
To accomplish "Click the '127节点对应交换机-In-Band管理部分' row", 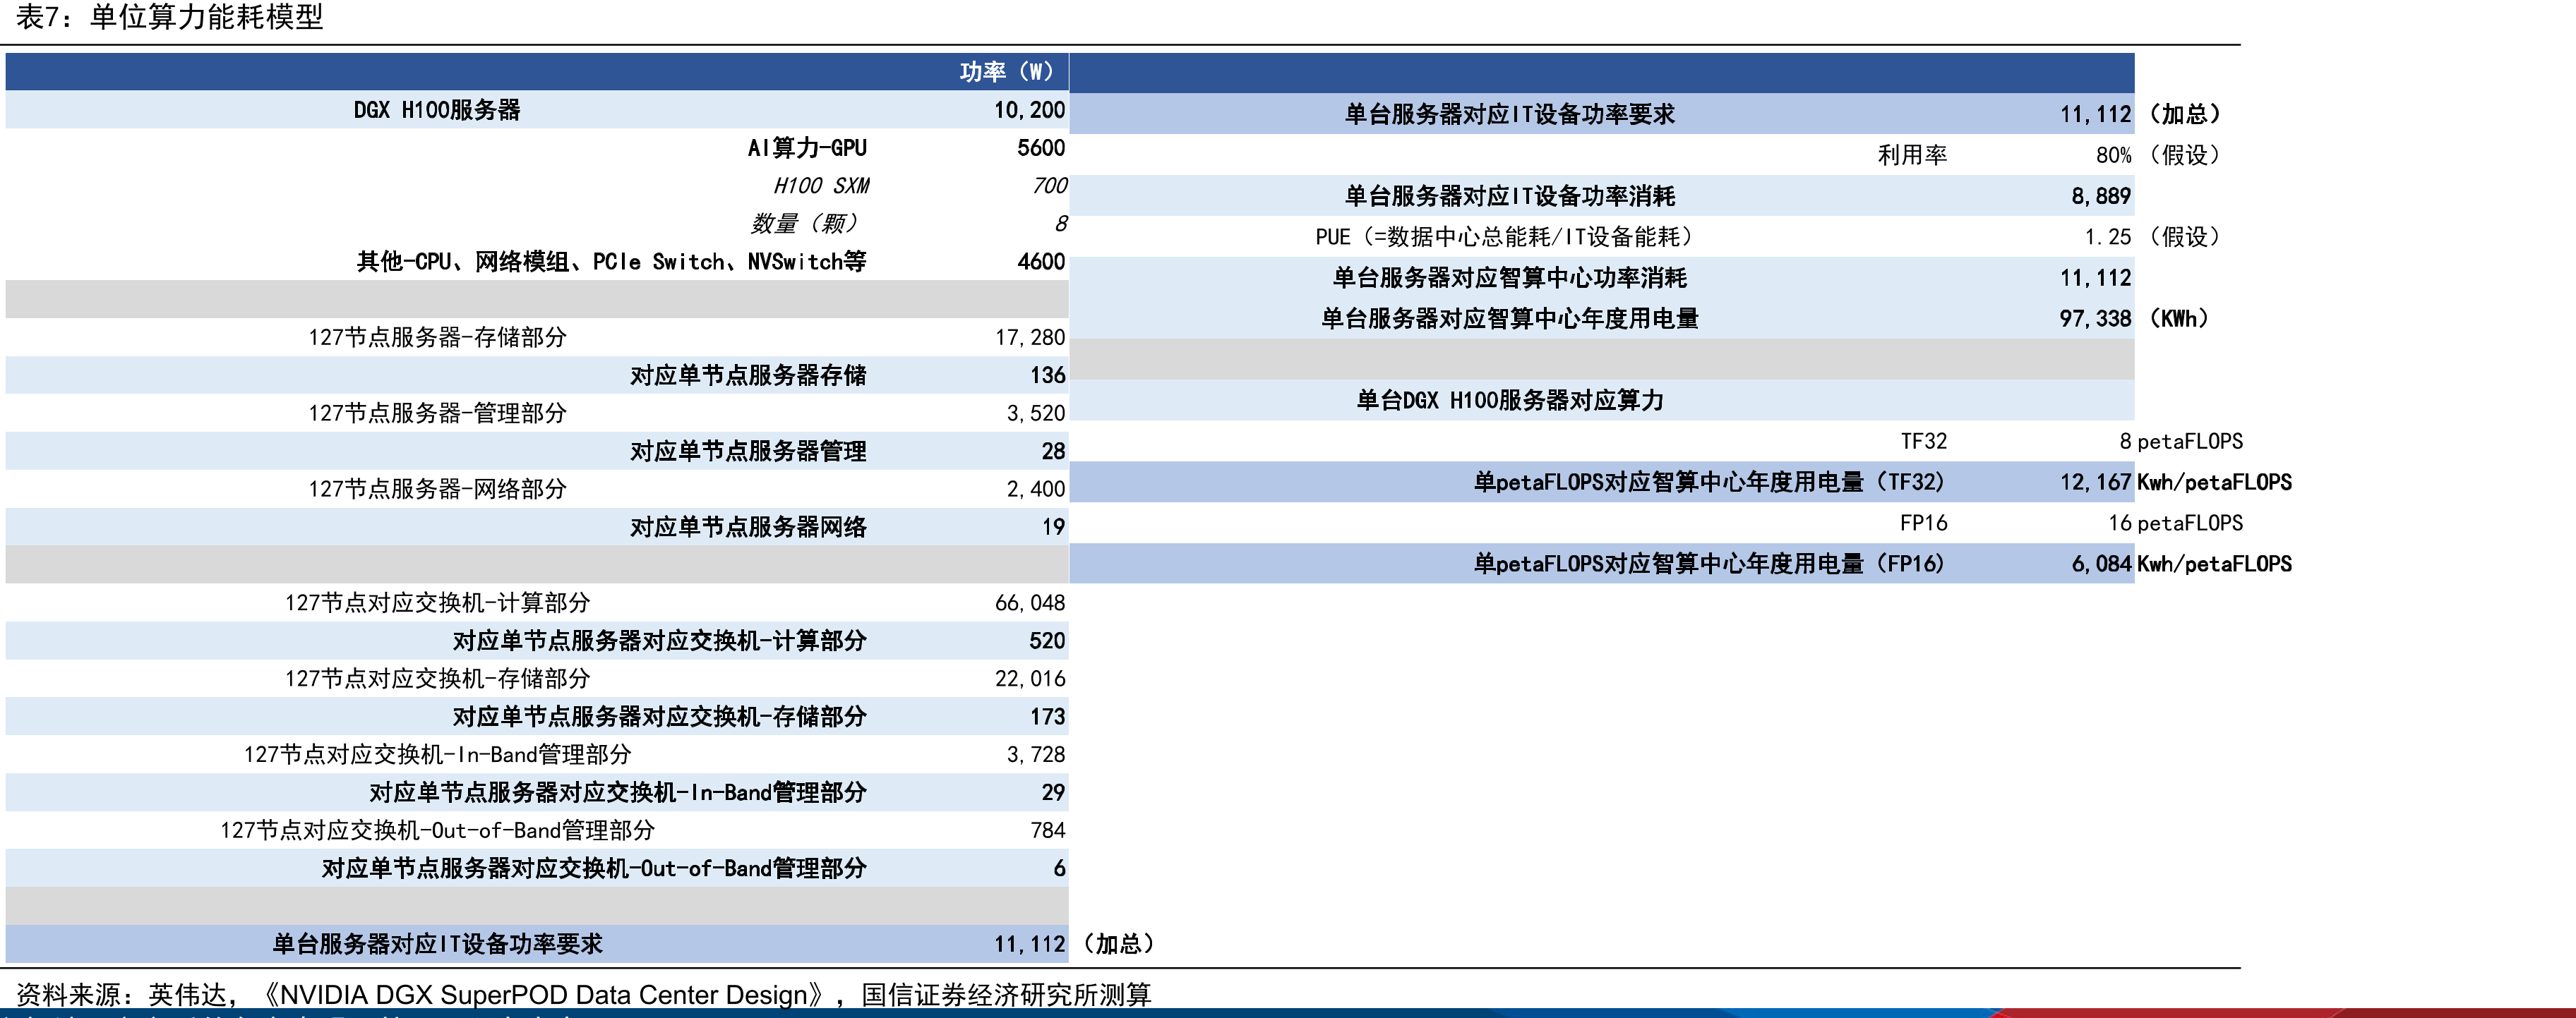I will tap(537, 756).
